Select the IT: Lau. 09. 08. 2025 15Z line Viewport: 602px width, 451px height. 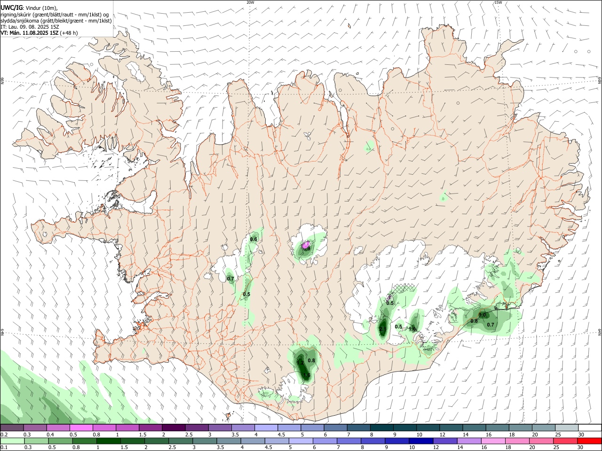click(30, 27)
